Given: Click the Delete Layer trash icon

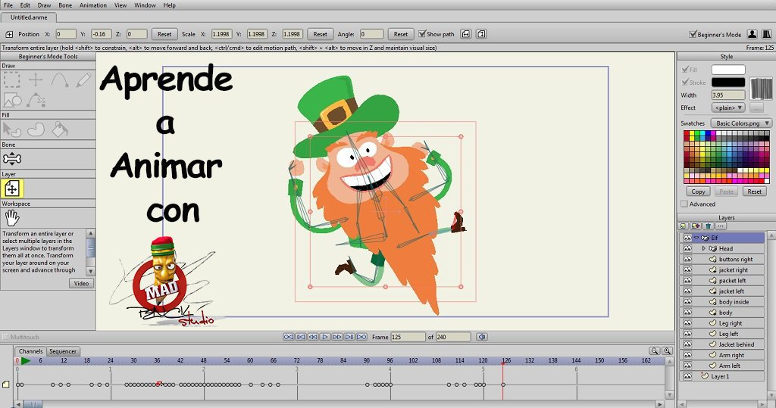Looking at the screenshot, I should click(709, 226).
